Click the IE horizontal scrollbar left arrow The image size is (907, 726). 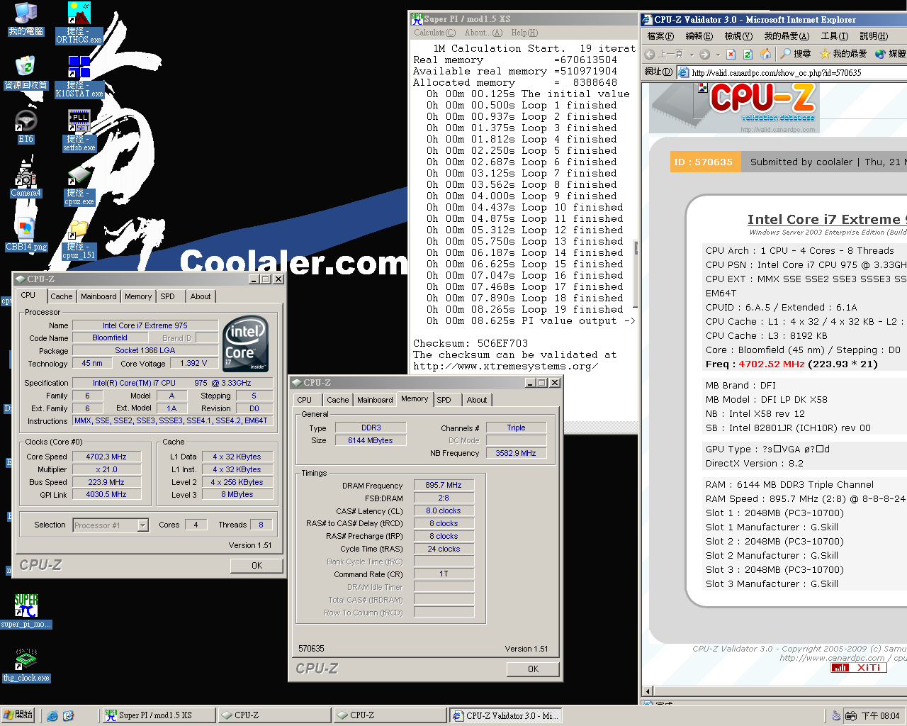pyautogui.click(x=648, y=691)
